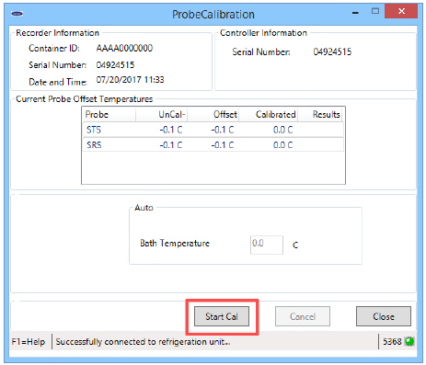Select the STS probe row
Image resolution: width=426 pixels, height=365 pixels.
213,130
